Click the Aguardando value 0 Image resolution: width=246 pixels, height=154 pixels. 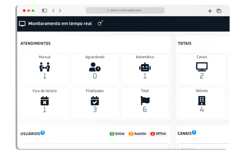(95, 76)
